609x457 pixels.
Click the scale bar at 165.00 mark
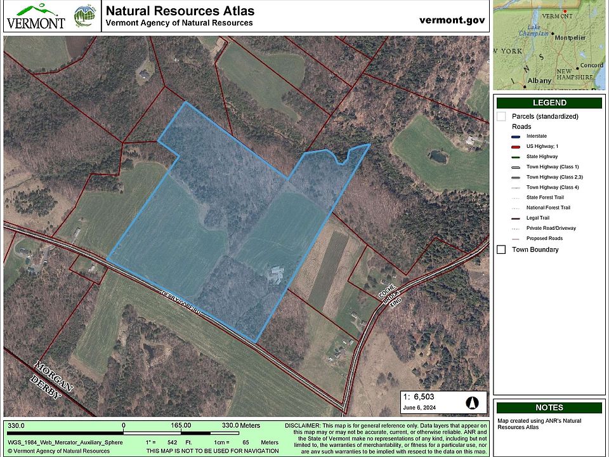tap(181, 425)
